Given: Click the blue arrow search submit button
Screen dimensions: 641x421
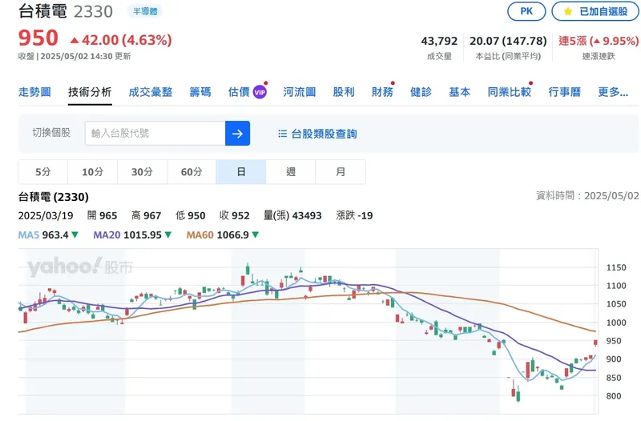Looking at the screenshot, I should pyautogui.click(x=237, y=134).
